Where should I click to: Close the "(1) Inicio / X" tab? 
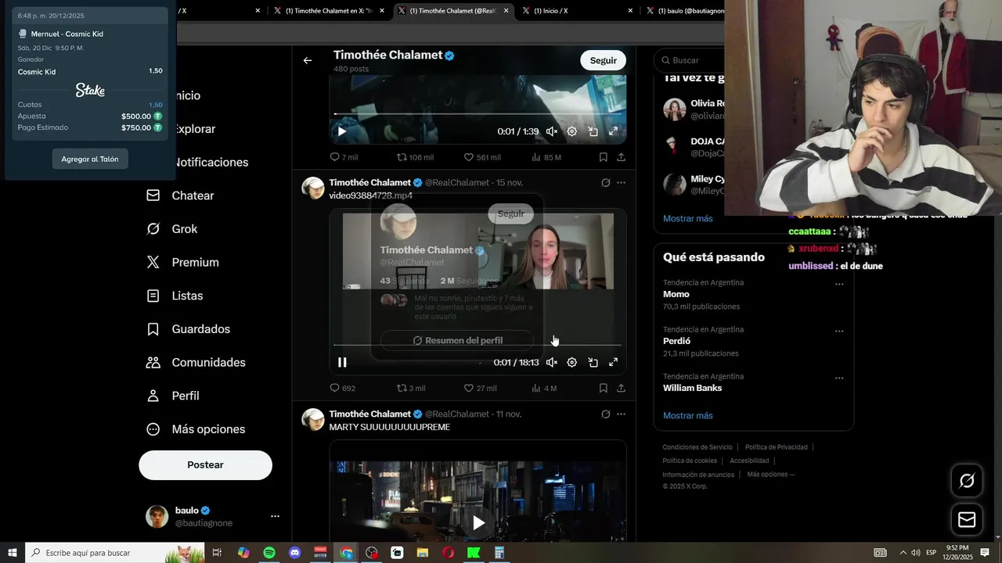[x=630, y=11]
